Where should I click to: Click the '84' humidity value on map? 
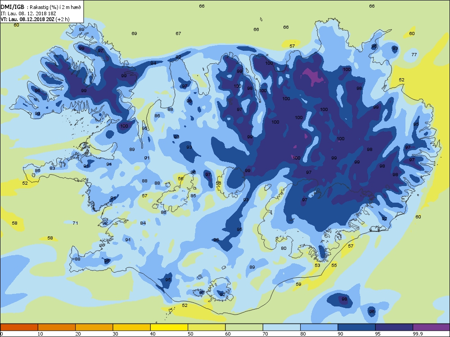[x=143, y=223]
